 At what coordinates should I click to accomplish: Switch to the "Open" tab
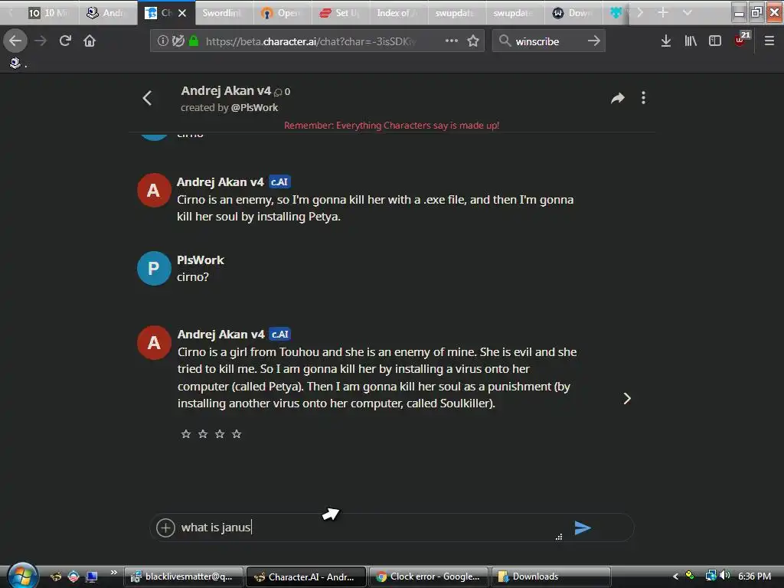pos(283,13)
